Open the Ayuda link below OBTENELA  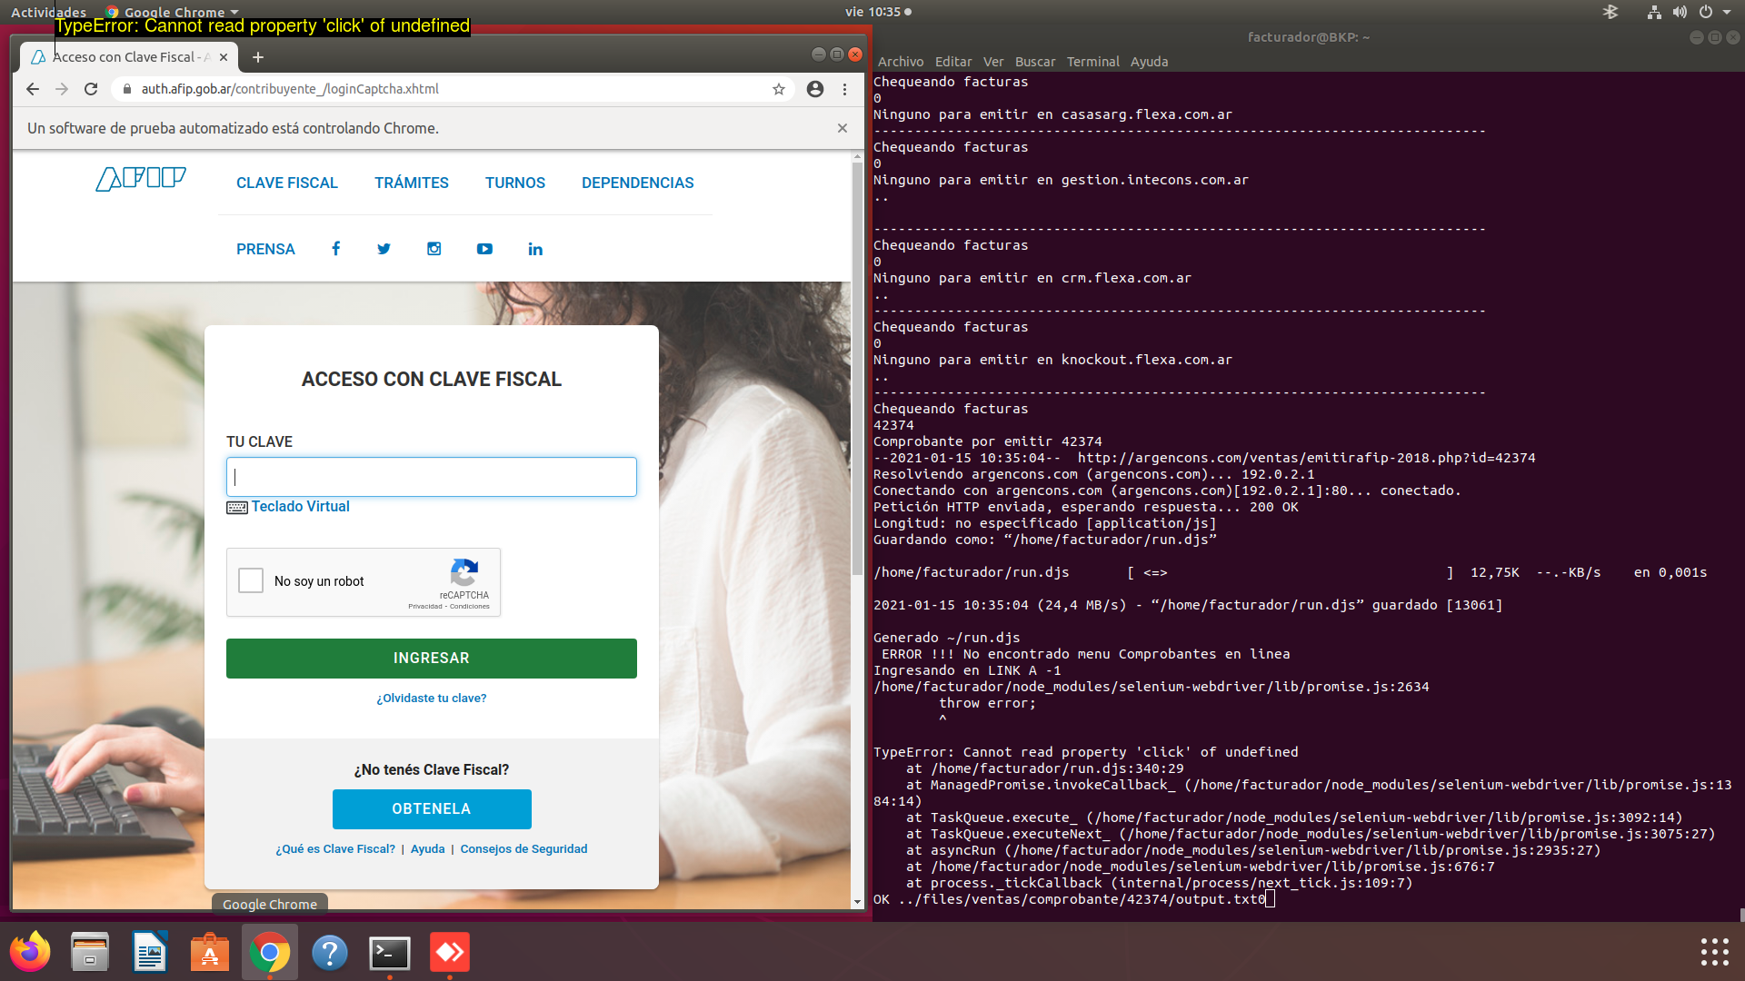[428, 849]
